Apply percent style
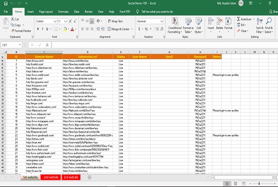 point(146,29)
